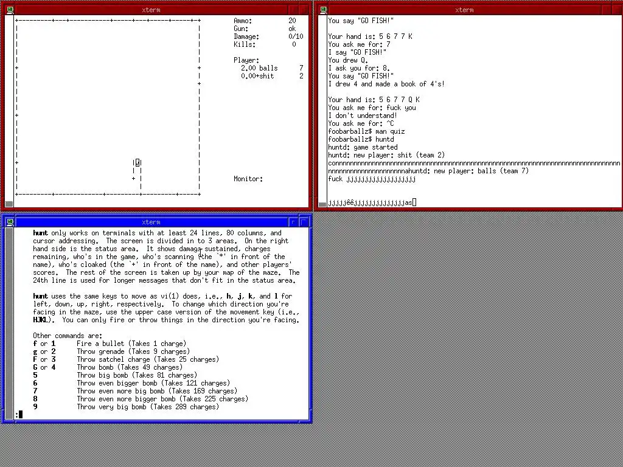Click 'Throw even bigger bomb (Takes 121 charges)'
Screen dimensions: 623x467
pyautogui.click(x=153, y=383)
